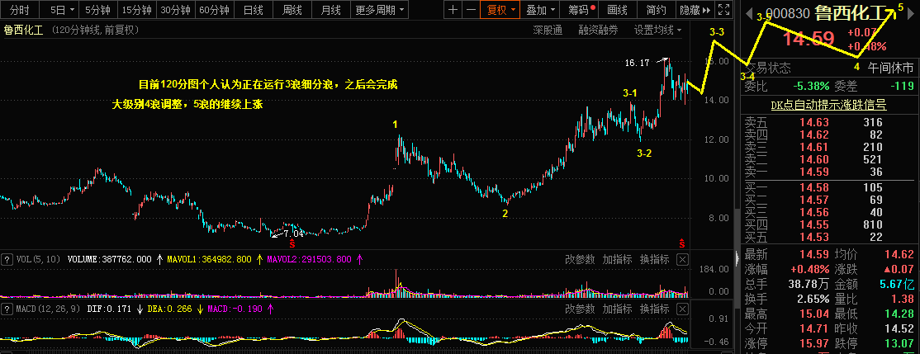Click the red S marker at chart right

pyautogui.click(x=682, y=243)
